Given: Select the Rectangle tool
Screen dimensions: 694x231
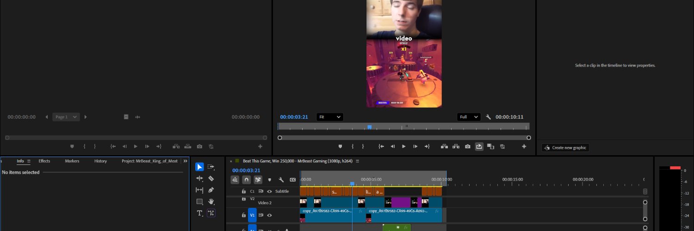Looking at the screenshot, I should pos(199,201).
